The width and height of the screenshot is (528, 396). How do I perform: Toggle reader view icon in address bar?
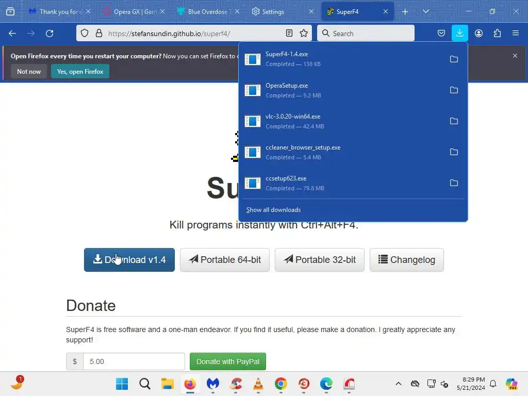click(289, 34)
